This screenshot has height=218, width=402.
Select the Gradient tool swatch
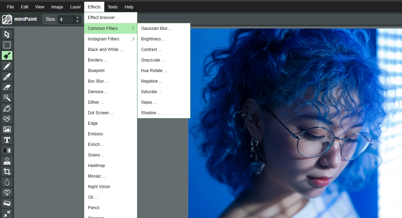(x=7, y=150)
